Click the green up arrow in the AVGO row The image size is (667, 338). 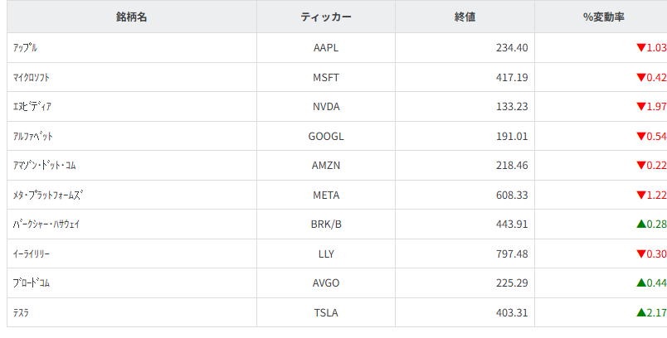click(640, 283)
